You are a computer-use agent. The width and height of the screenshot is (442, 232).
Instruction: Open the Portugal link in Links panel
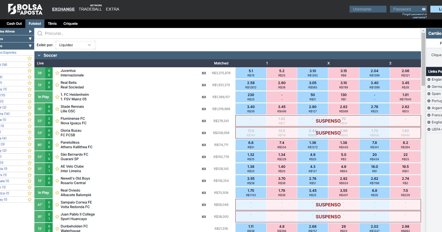(437, 101)
